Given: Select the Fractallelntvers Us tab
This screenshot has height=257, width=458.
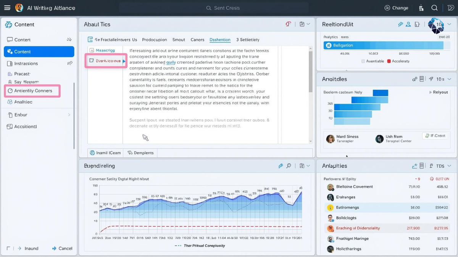Looking at the screenshot, I should pos(112,40).
